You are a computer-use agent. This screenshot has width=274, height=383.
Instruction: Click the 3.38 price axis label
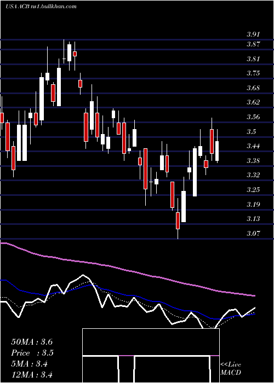click(253, 161)
